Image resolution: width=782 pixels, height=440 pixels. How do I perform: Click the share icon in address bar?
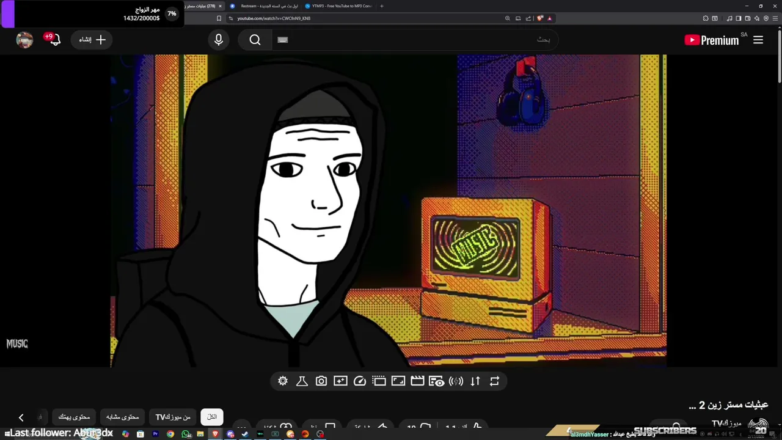pos(528,18)
